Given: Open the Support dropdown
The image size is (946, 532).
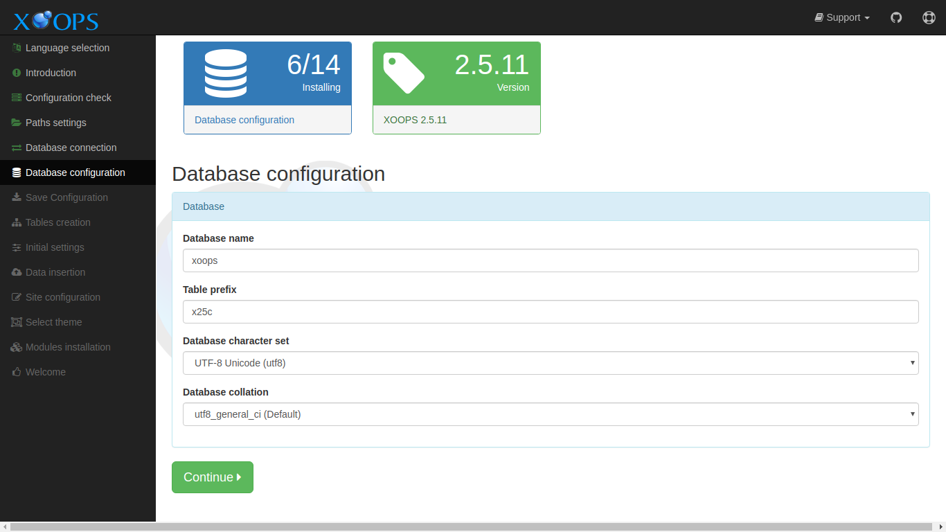Looking at the screenshot, I should pyautogui.click(x=842, y=17).
